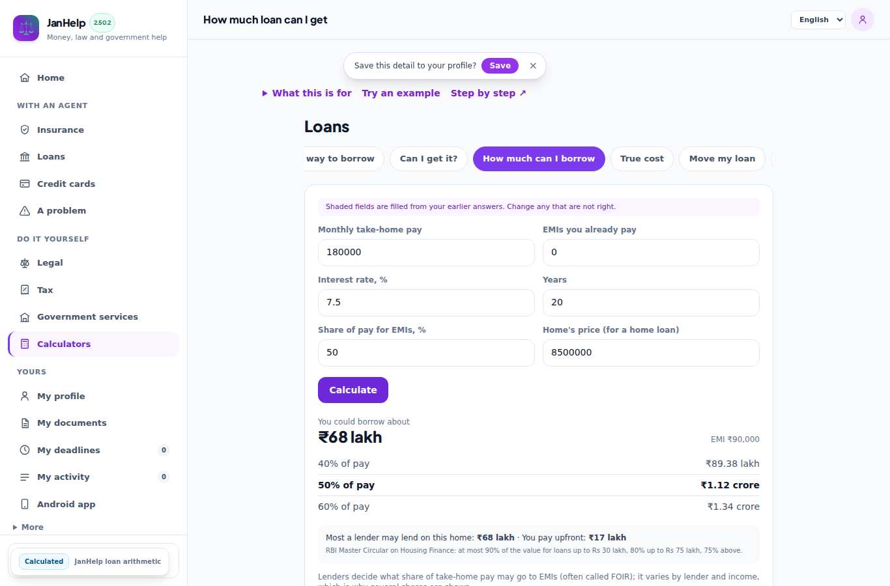Viewport: 890px width, 586px height.
Task: Click the Government services building icon
Action: tap(25, 316)
